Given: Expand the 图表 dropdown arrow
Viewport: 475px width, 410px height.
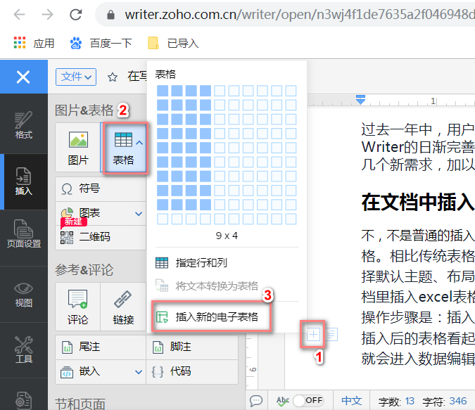Looking at the screenshot, I should coord(139,214).
